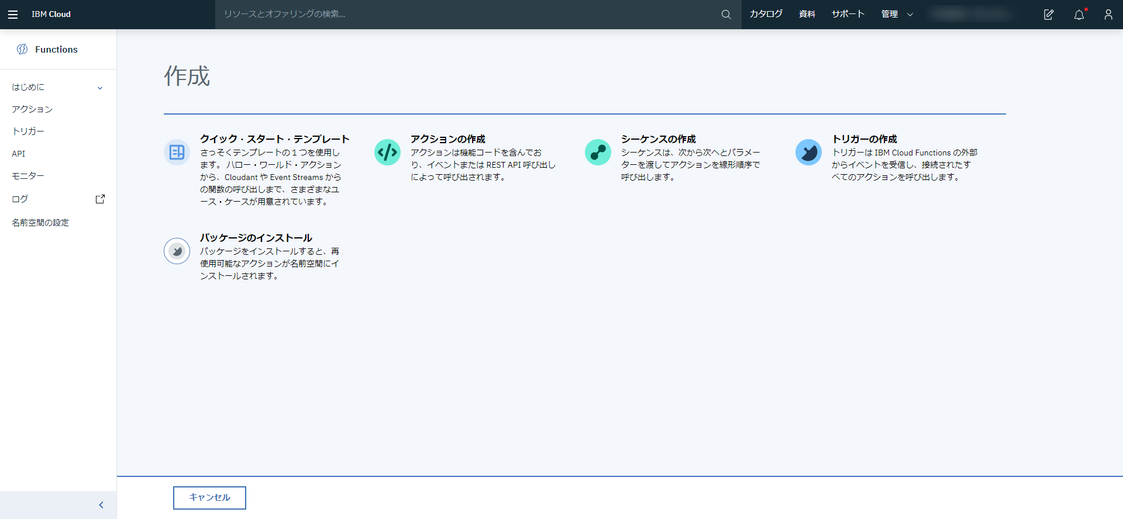
Task: Select トリガー in the sidebar
Action: (x=28, y=132)
